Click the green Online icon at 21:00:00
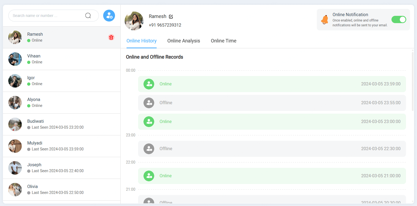417x206 pixels. click(149, 176)
